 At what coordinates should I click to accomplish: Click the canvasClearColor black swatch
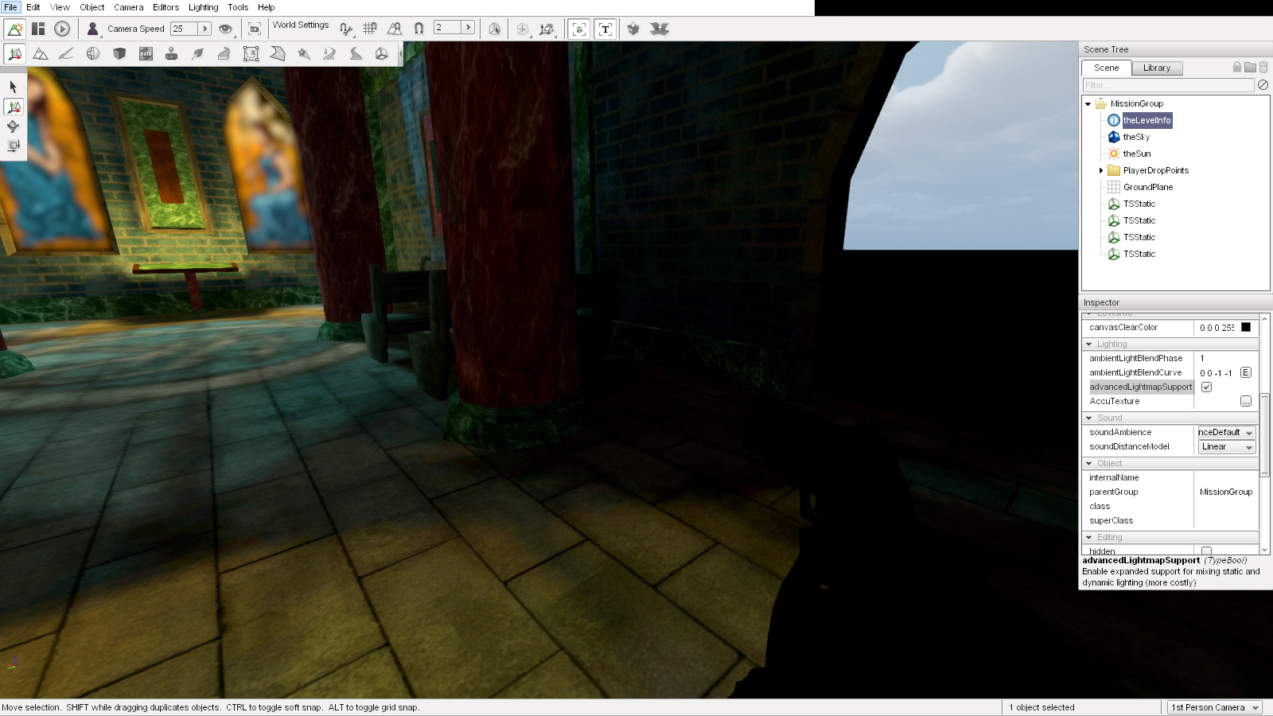1246,328
